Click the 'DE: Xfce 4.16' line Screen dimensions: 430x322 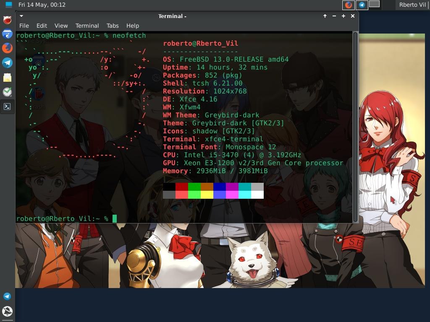click(190, 99)
